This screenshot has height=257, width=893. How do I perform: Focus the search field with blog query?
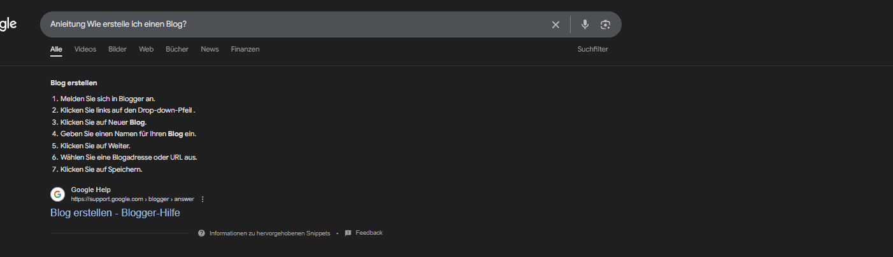(x=293, y=25)
